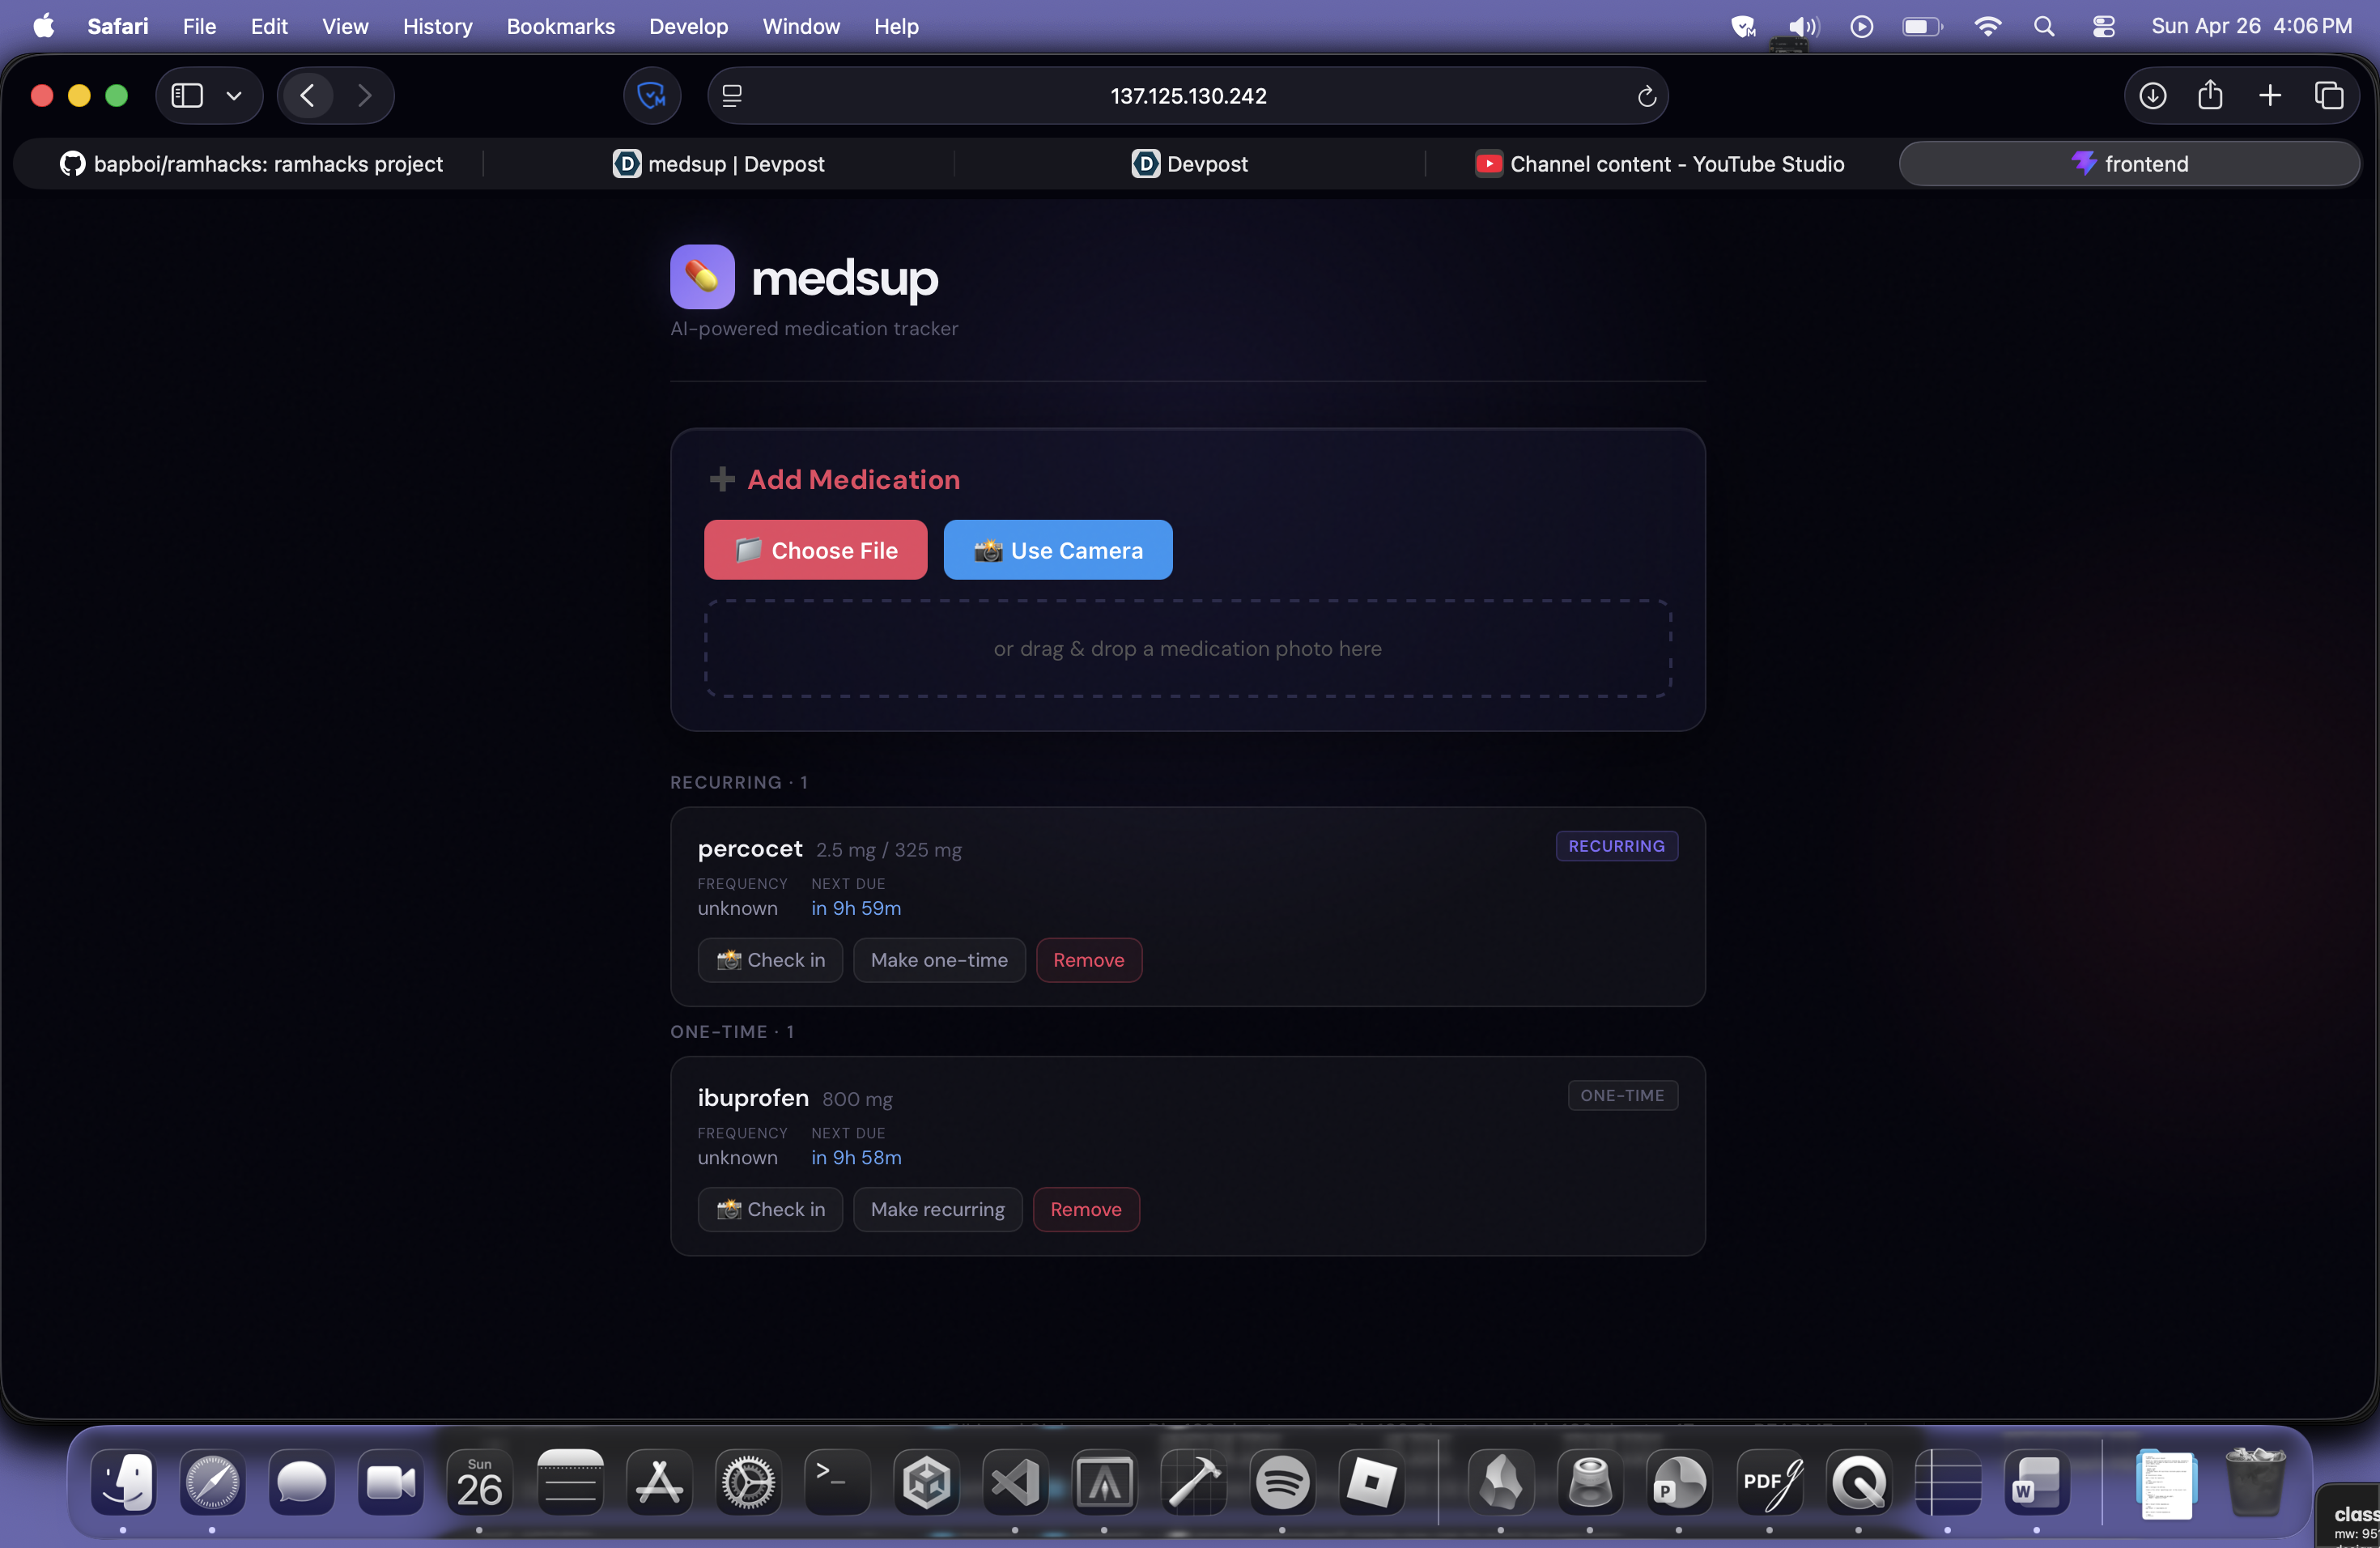
Task: Remove the ibuprofen medication
Action: tap(1085, 1209)
